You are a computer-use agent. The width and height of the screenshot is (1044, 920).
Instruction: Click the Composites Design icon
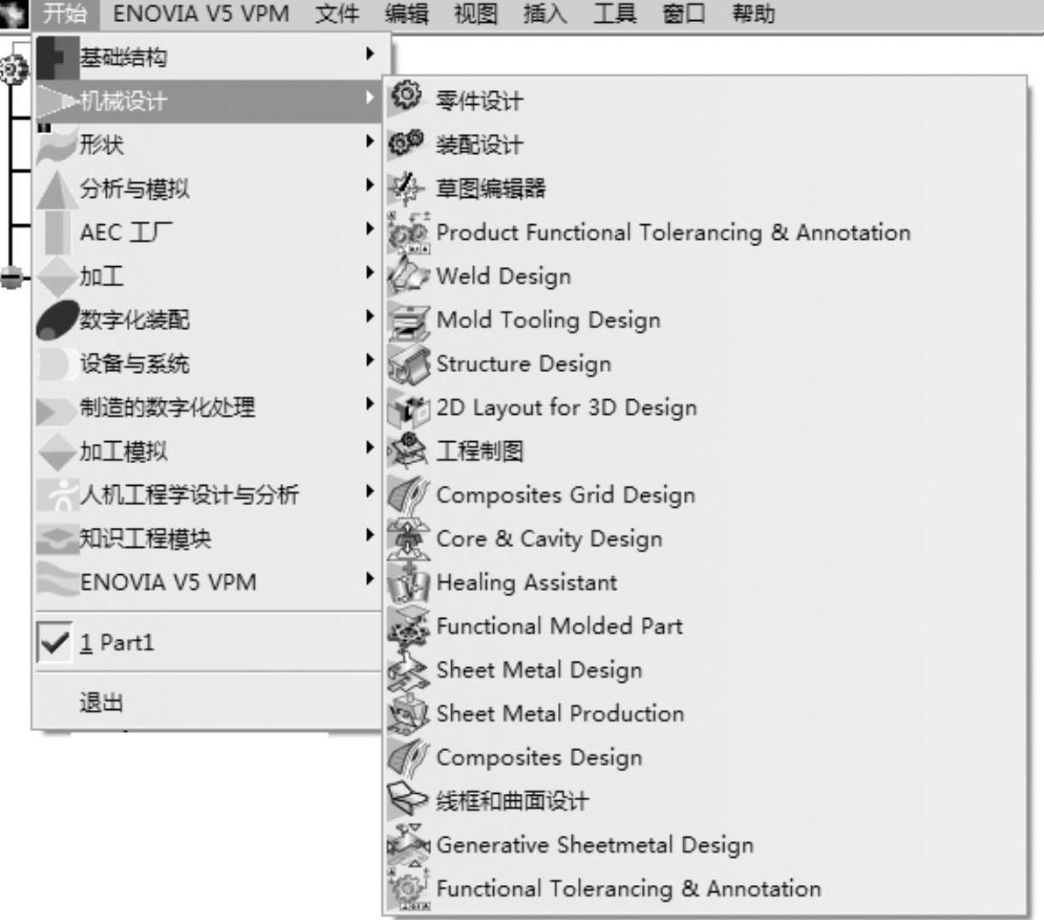pos(408,758)
